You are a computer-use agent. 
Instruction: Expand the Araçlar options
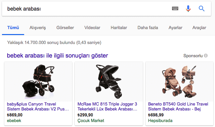tap(199, 27)
